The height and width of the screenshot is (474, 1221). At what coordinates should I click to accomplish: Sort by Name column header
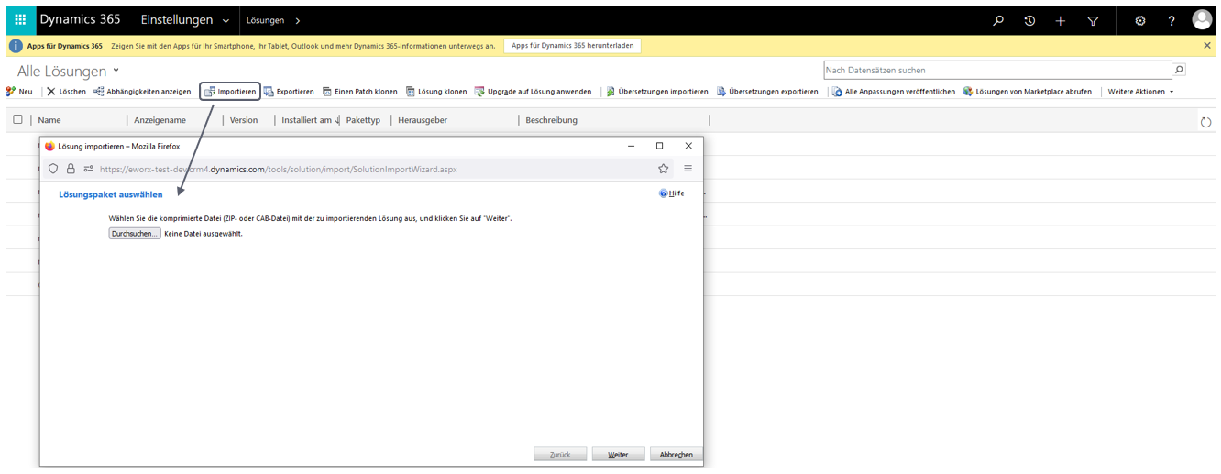(49, 120)
